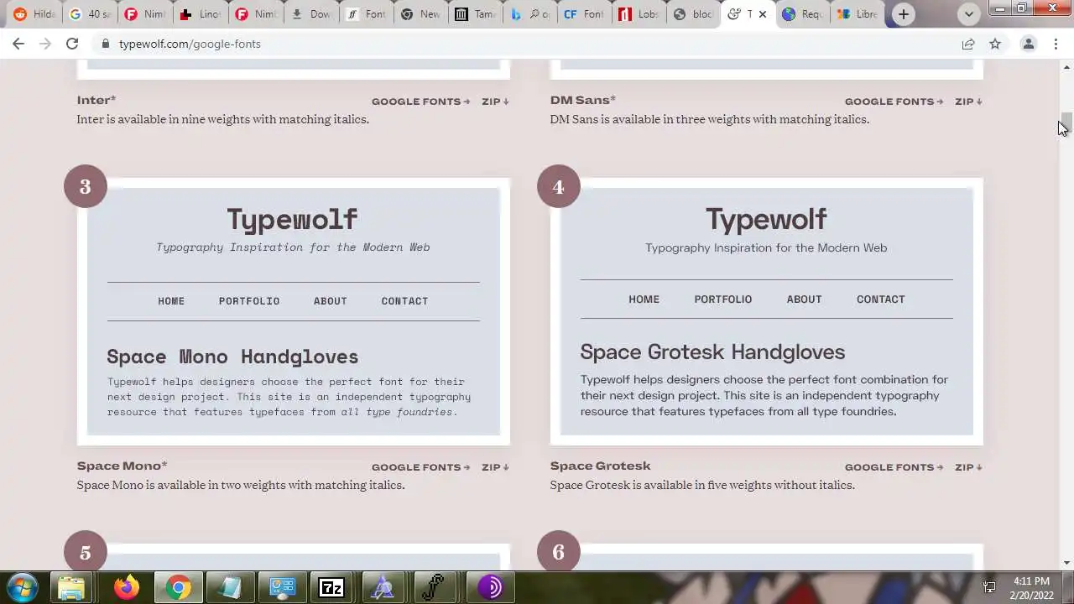Open Google Fonts link for DM Sans
This screenshot has width=1074, height=604.
point(894,102)
